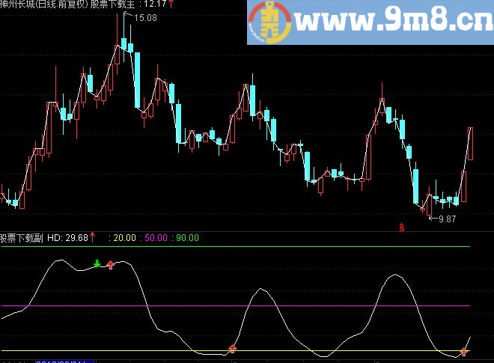Click the 9m8 watermark logo icon
This screenshot has height=363, width=494.
(269, 22)
